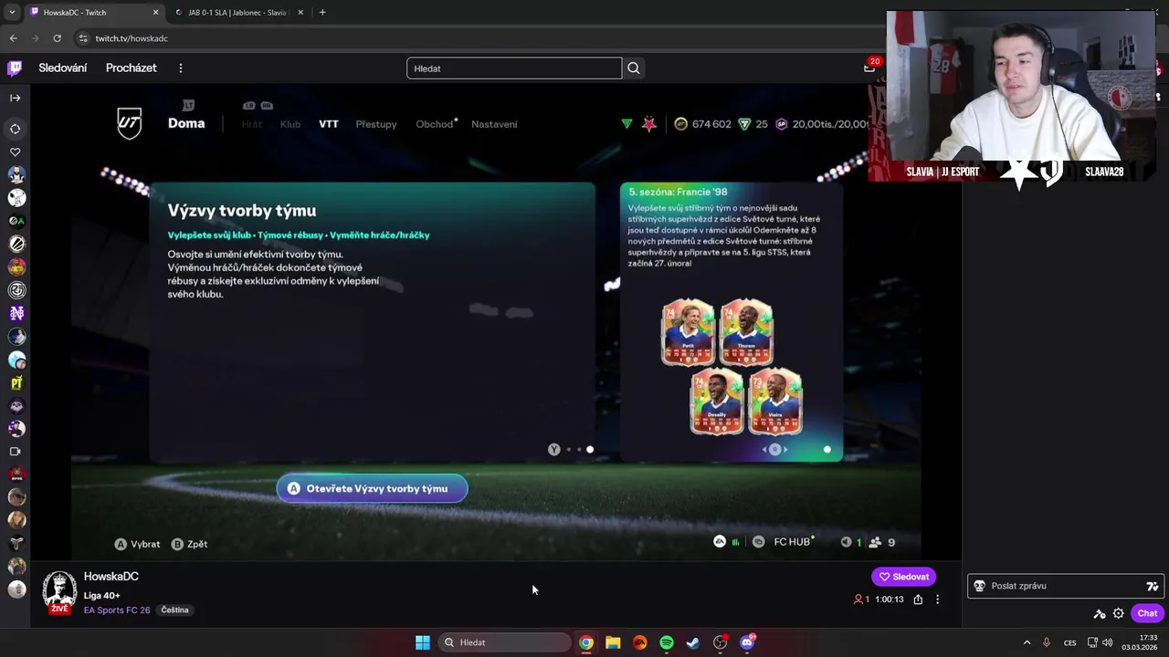Image resolution: width=1169 pixels, height=657 pixels.
Task: Click the viewer count icon showing 1
Action: click(858, 600)
